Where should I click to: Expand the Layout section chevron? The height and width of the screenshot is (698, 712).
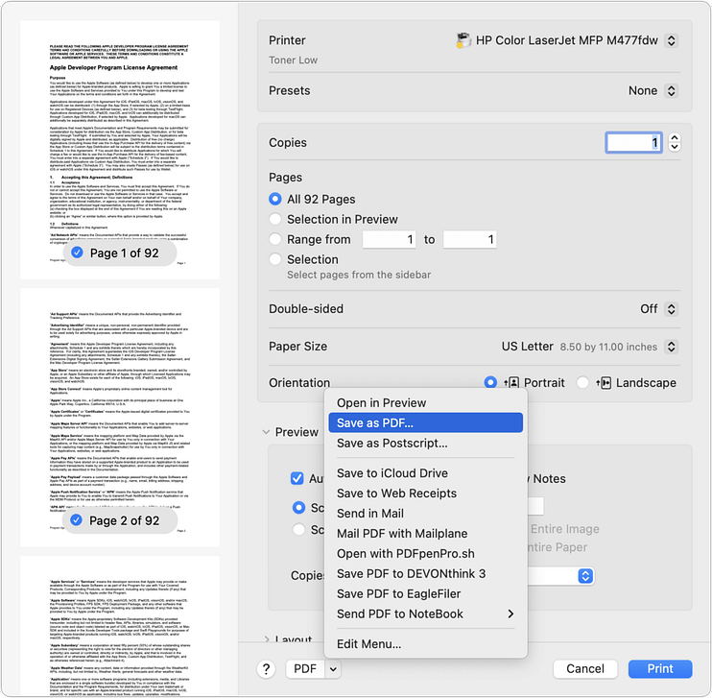click(x=267, y=639)
